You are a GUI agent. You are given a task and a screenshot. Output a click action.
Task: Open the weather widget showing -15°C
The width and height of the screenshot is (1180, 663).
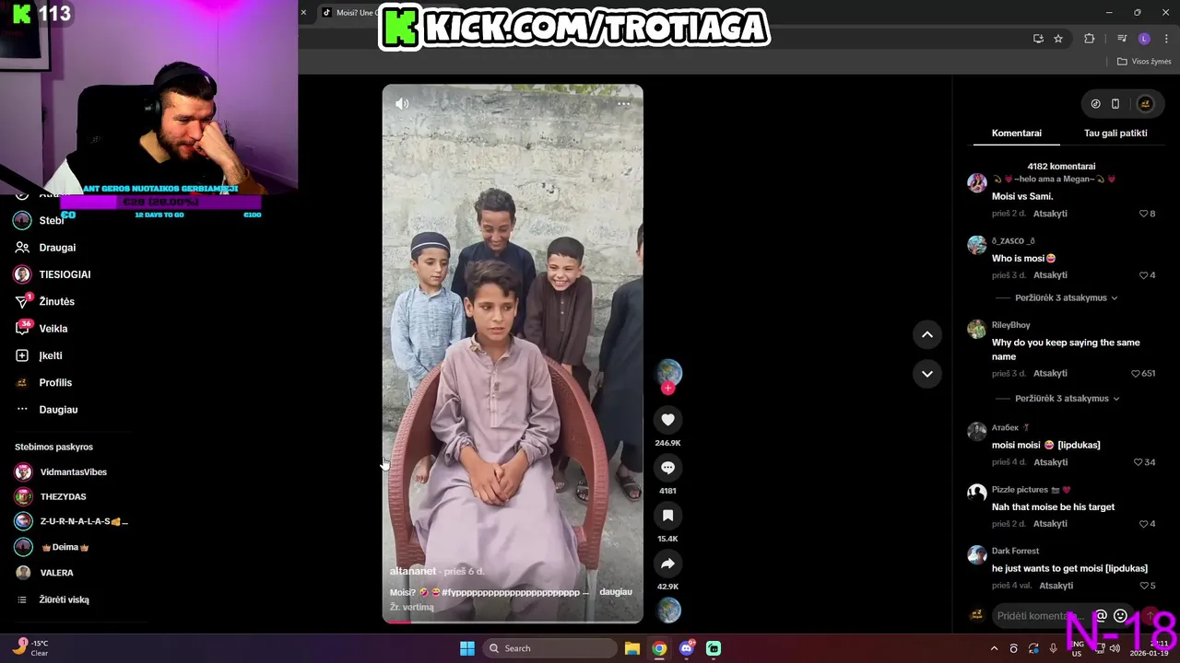tap(29, 647)
